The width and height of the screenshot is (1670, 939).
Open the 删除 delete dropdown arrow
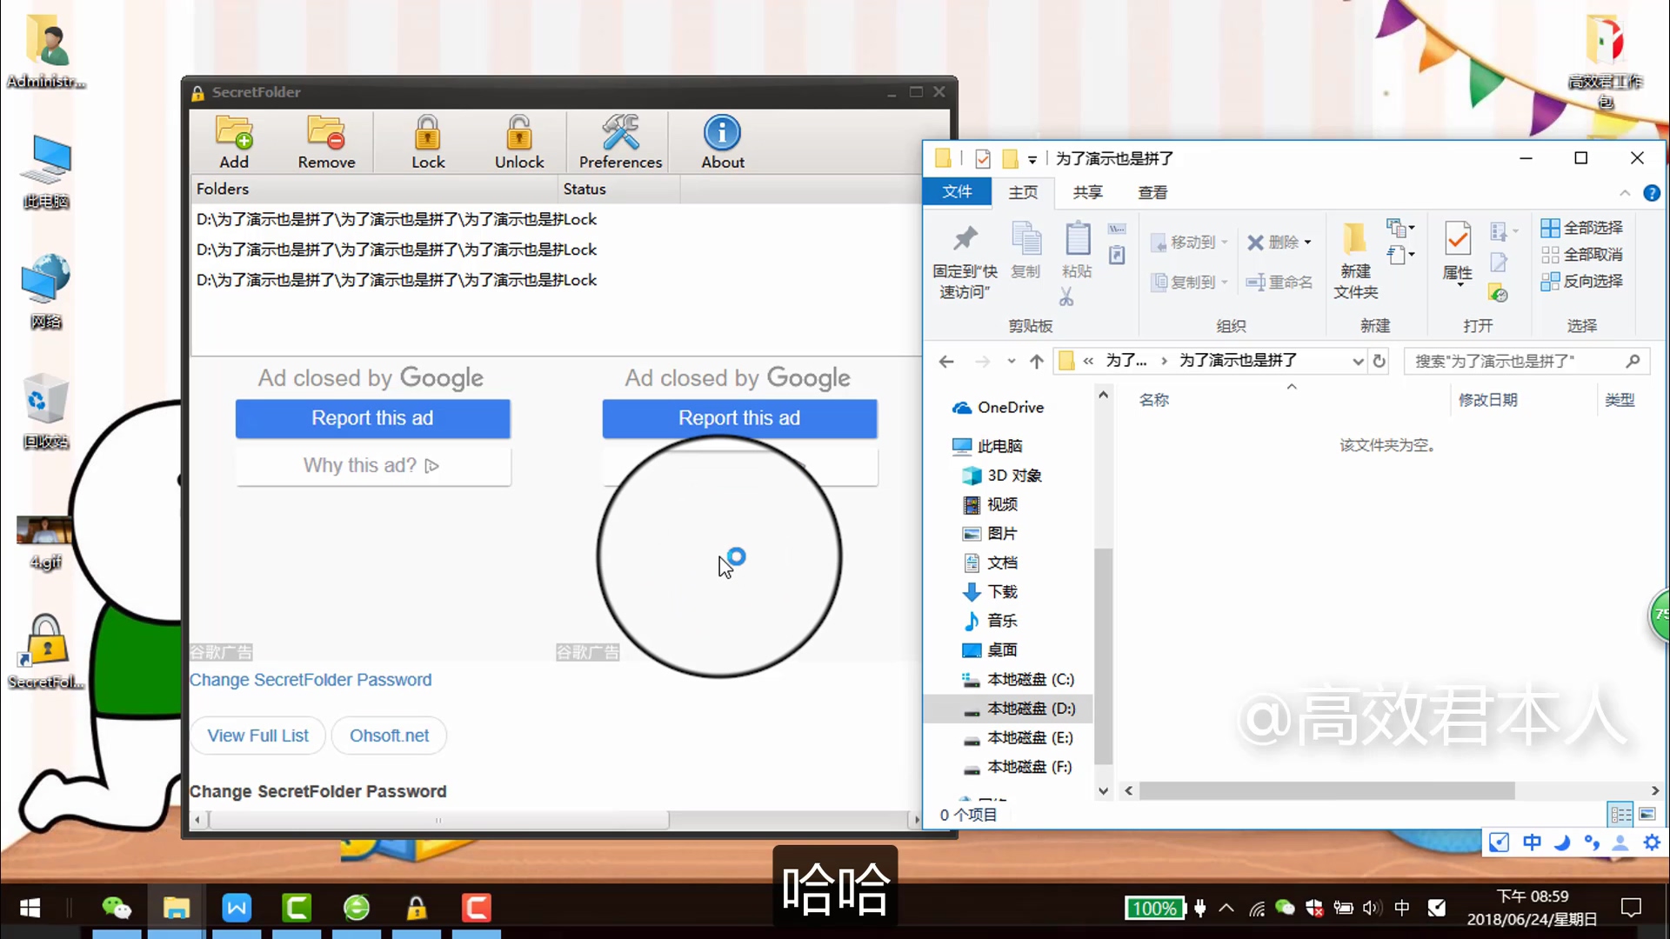pyautogui.click(x=1308, y=243)
